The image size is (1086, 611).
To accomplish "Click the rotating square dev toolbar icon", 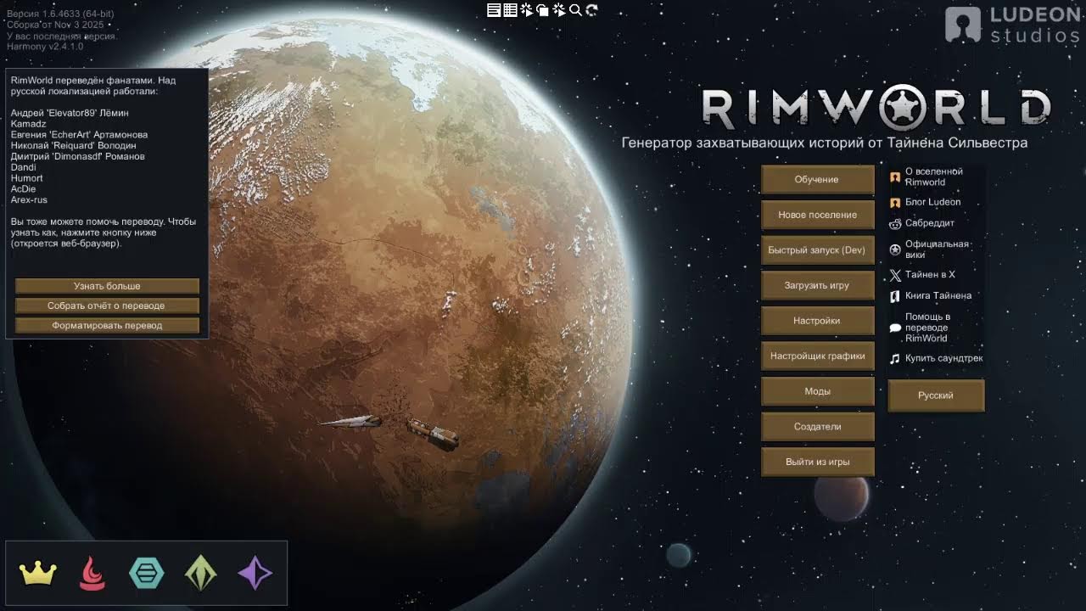I will (542, 10).
